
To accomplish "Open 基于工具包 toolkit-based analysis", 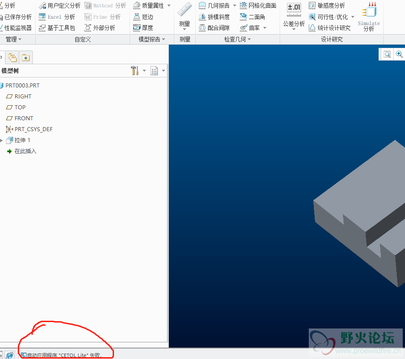I will (x=57, y=28).
